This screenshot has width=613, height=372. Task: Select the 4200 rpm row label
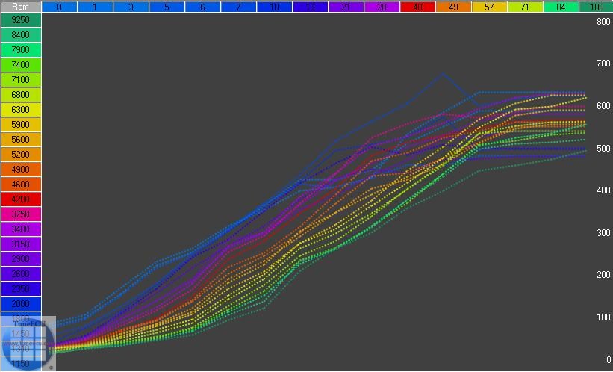pyautogui.click(x=21, y=199)
